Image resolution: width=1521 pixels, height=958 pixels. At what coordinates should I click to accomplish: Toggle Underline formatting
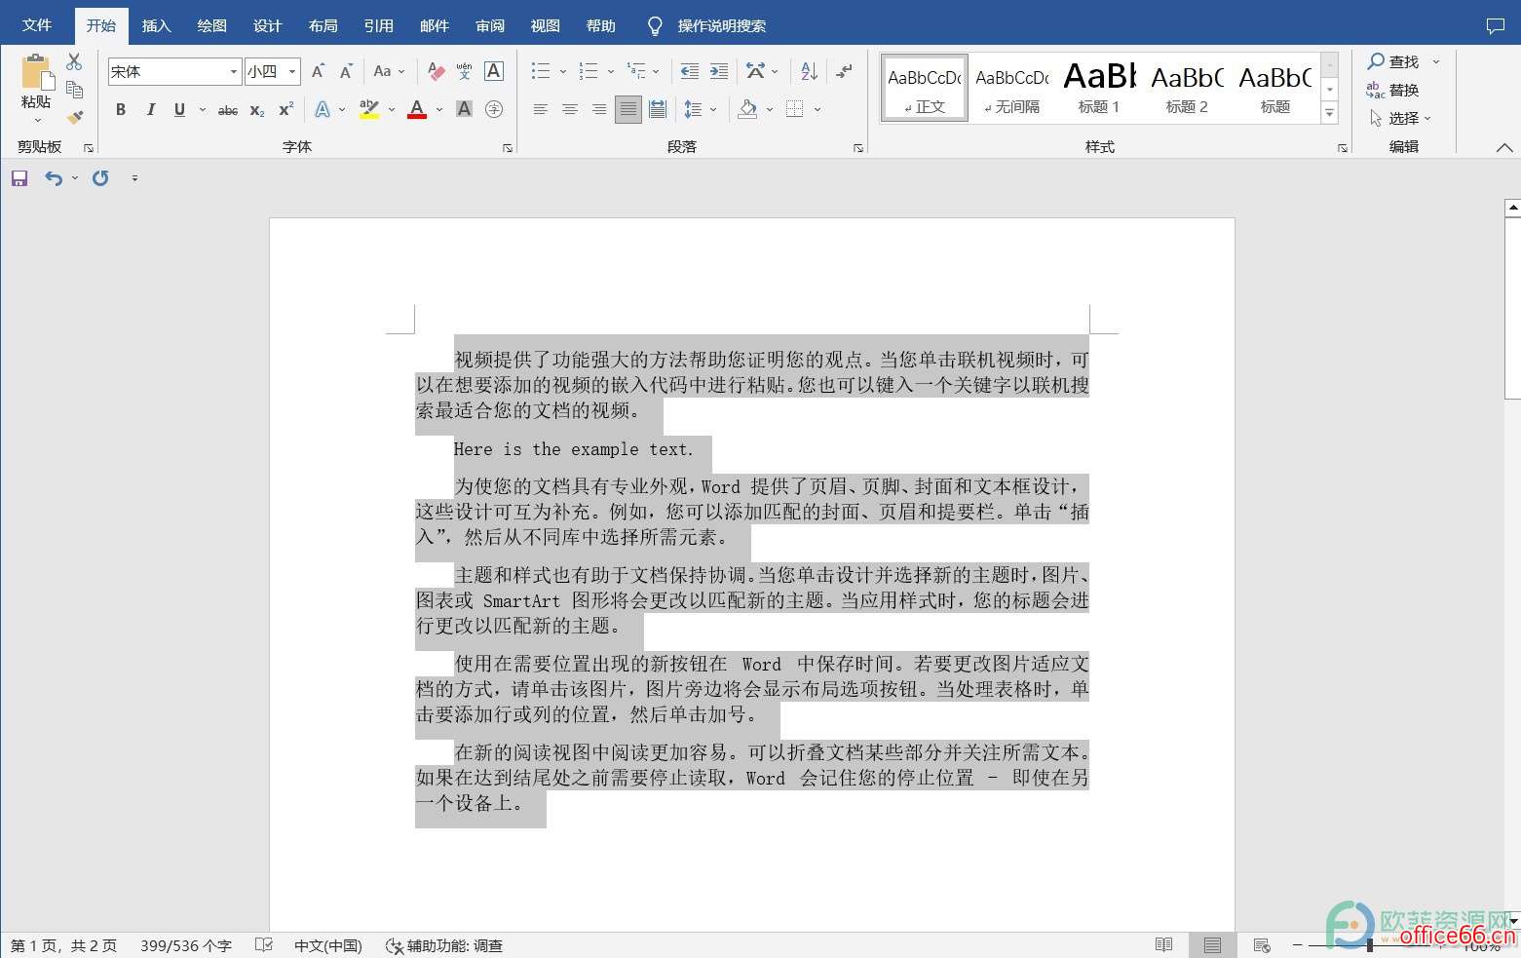tap(179, 110)
